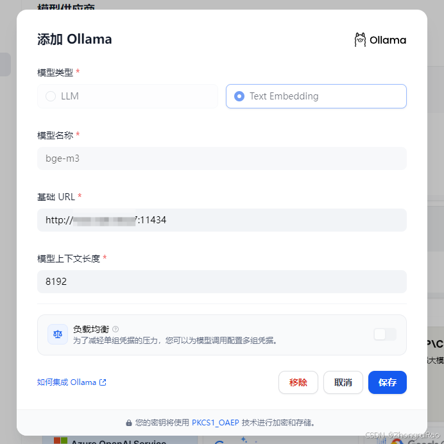Screen dimensions: 444x444
Task: Click the base URL input field
Action: [x=222, y=220]
